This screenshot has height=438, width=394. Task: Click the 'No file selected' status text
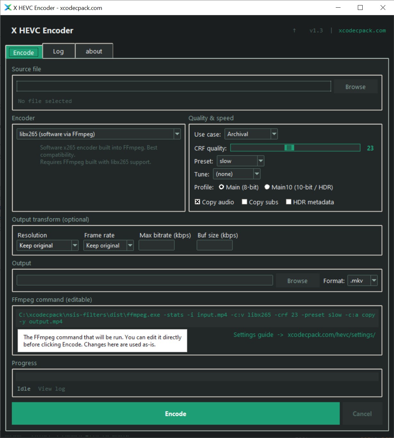pos(45,101)
